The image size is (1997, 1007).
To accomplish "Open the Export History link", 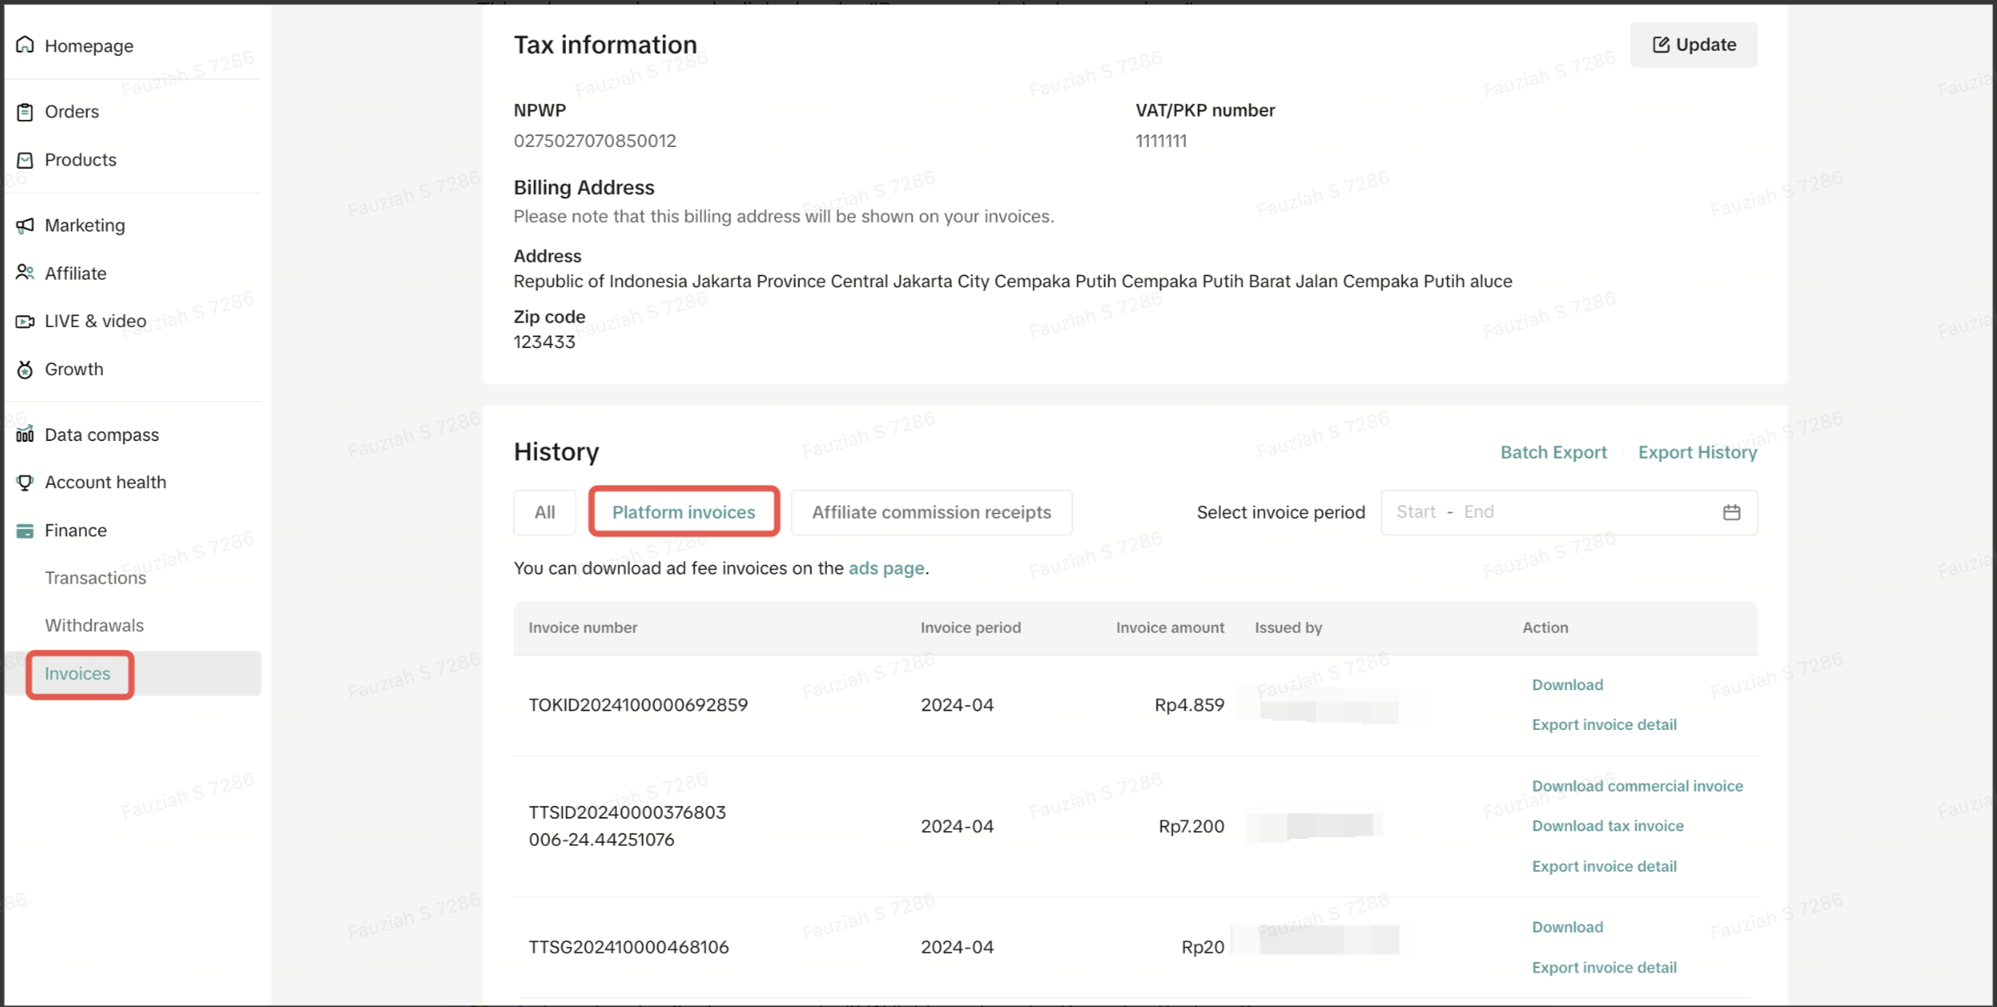I will [1697, 452].
